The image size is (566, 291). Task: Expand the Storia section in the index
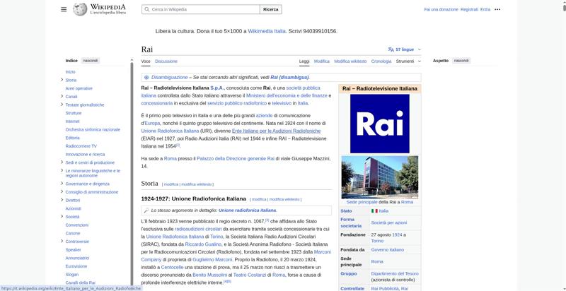(62, 80)
